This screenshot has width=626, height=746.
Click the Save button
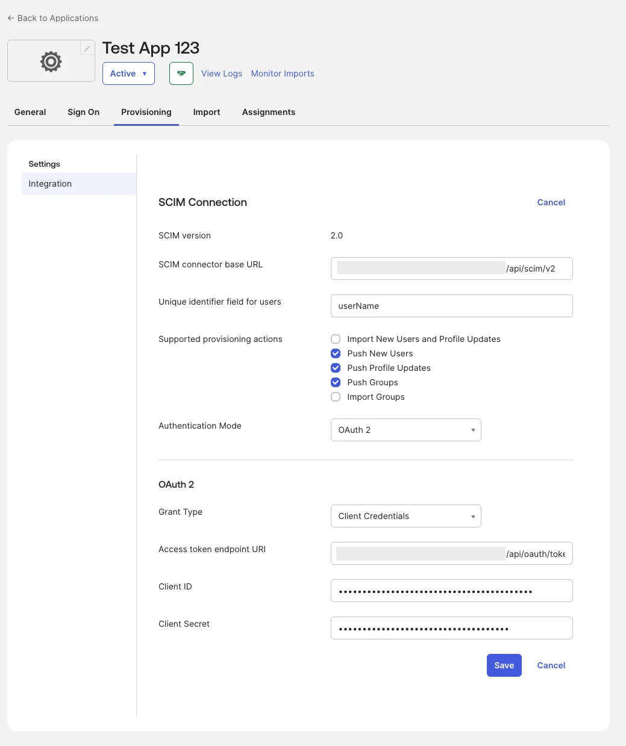click(504, 665)
